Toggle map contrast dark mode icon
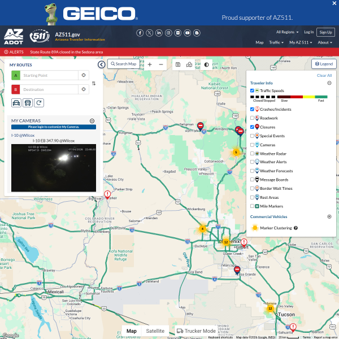339x339 pixels. click(x=206, y=64)
